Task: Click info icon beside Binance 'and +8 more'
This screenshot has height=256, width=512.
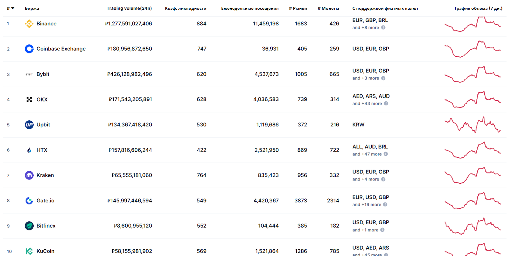Action: click(383, 28)
